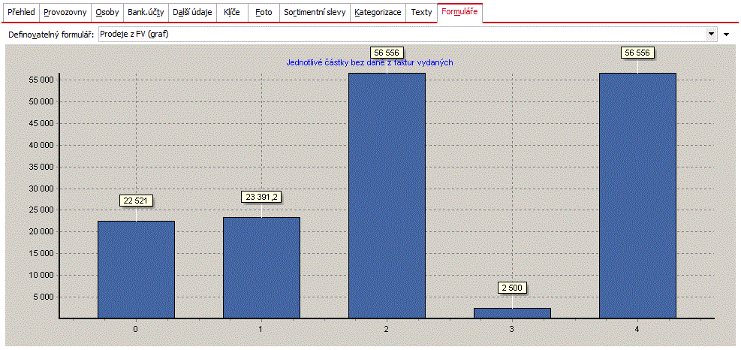Open the Sortimentní slevy tab
Screen dimensions: 741x350
coord(315,12)
